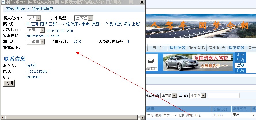Select 广东 region link

240,70
